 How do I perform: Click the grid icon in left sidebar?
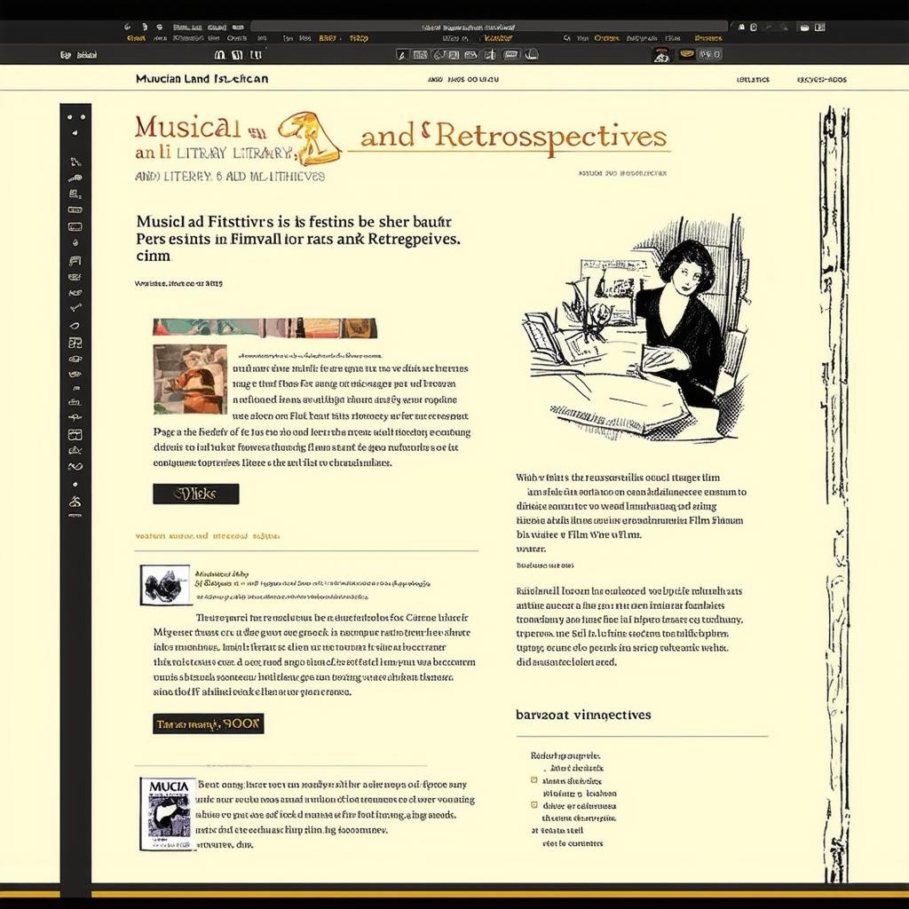(75, 435)
